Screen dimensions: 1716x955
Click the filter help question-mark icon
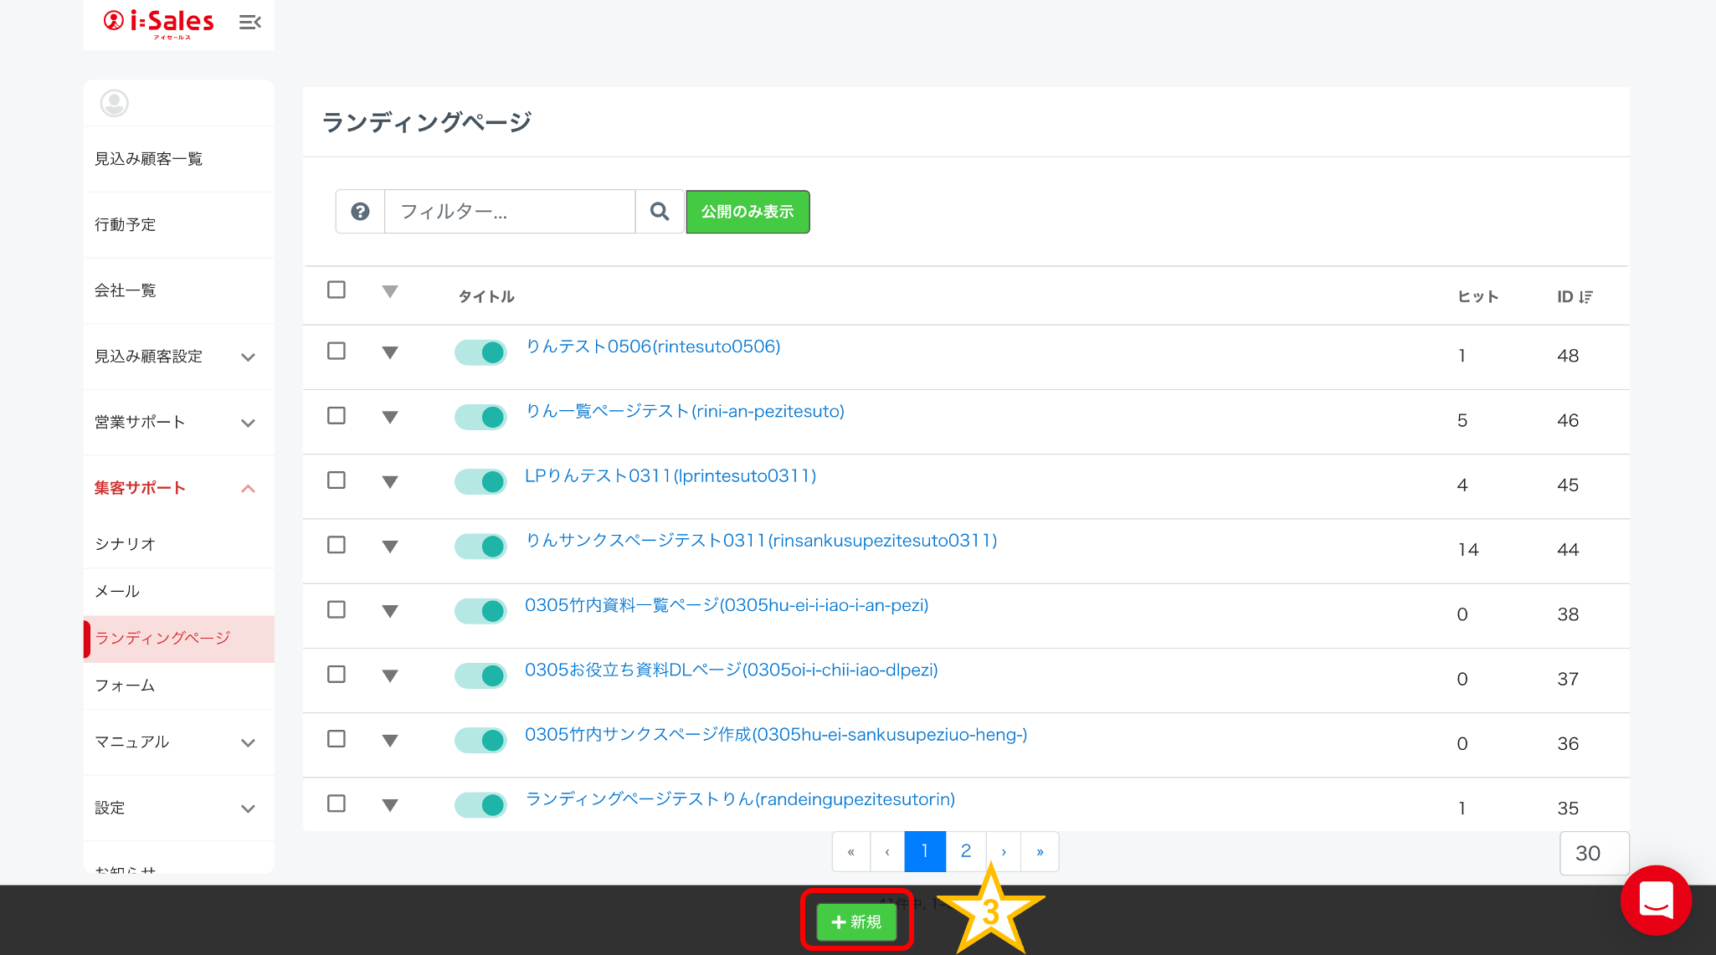pos(360,212)
